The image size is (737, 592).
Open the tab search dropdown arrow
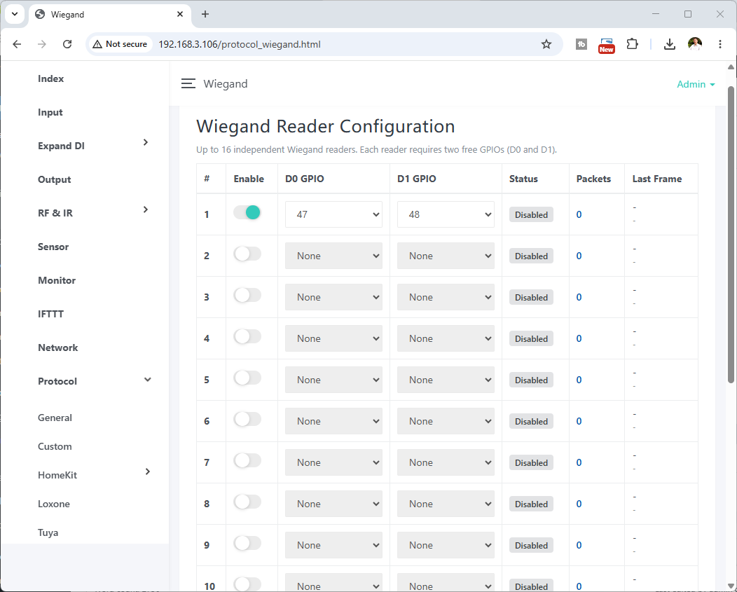[15, 14]
